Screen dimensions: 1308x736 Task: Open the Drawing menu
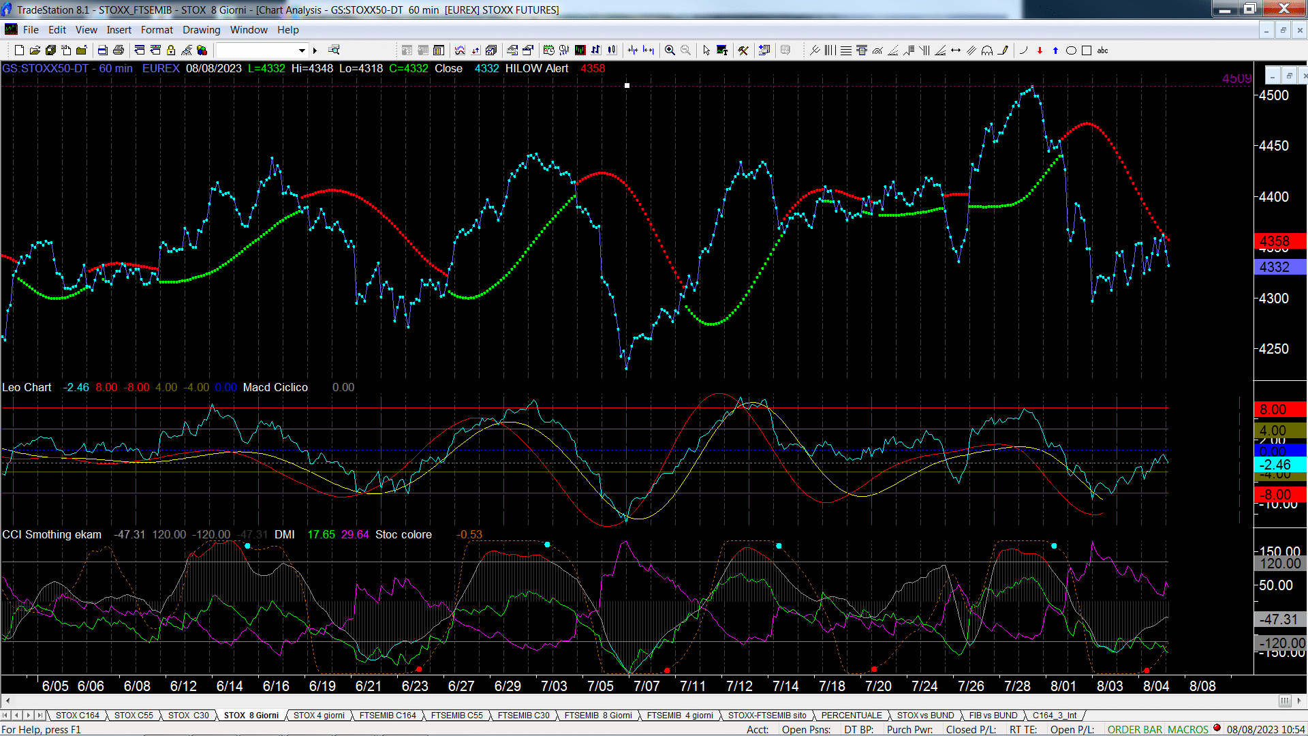point(201,30)
